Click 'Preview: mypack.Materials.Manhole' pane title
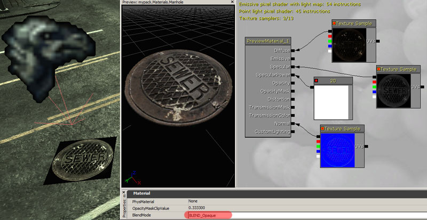 [153, 2]
